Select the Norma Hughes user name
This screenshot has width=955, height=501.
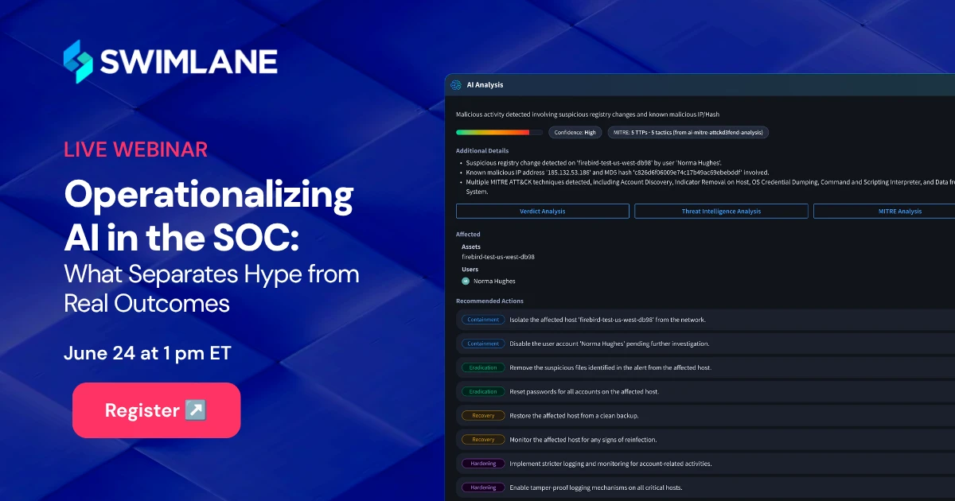click(494, 281)
